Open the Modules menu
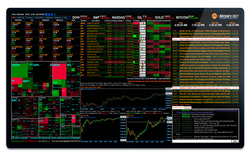 tap(20, 14)
